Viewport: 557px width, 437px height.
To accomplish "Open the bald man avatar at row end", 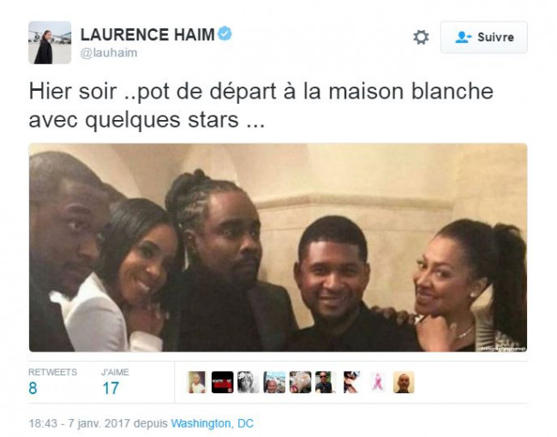I will click(404, 382).
